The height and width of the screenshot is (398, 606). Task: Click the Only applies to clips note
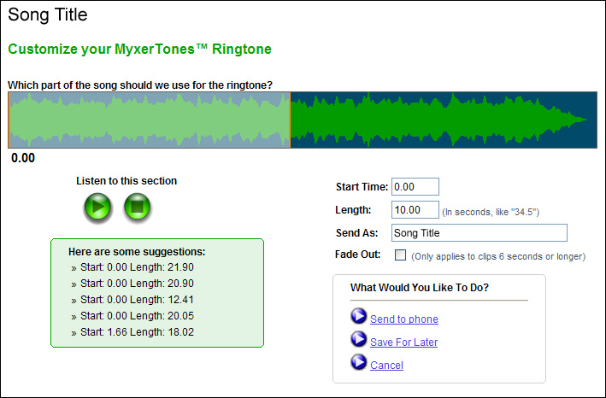point(498,256)
